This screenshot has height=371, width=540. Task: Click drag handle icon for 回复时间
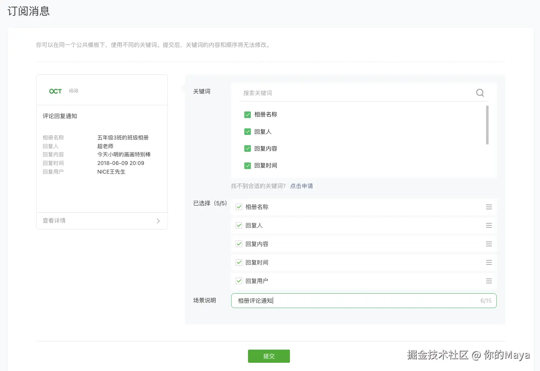click(489, 262)
